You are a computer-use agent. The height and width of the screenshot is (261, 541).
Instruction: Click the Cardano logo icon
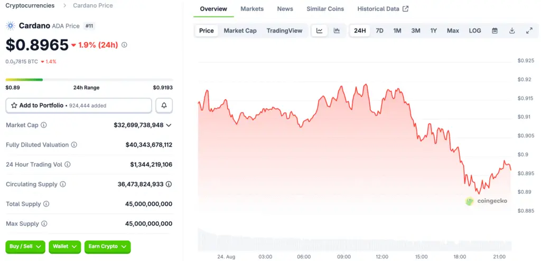pyautogui.click(x=11, y=26)
